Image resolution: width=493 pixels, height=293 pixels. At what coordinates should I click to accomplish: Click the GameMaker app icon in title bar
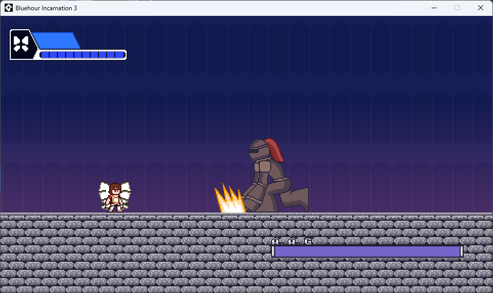coord(9,8)
